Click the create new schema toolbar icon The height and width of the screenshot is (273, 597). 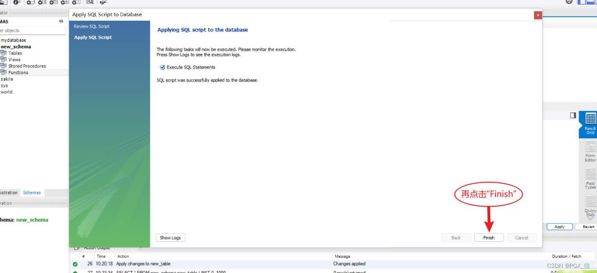[31, 2]
